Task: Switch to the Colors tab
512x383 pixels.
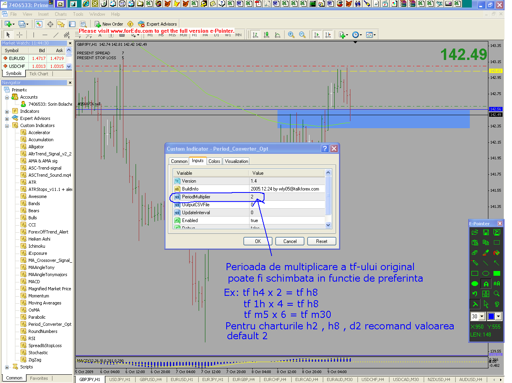Action: click(214, 161)
